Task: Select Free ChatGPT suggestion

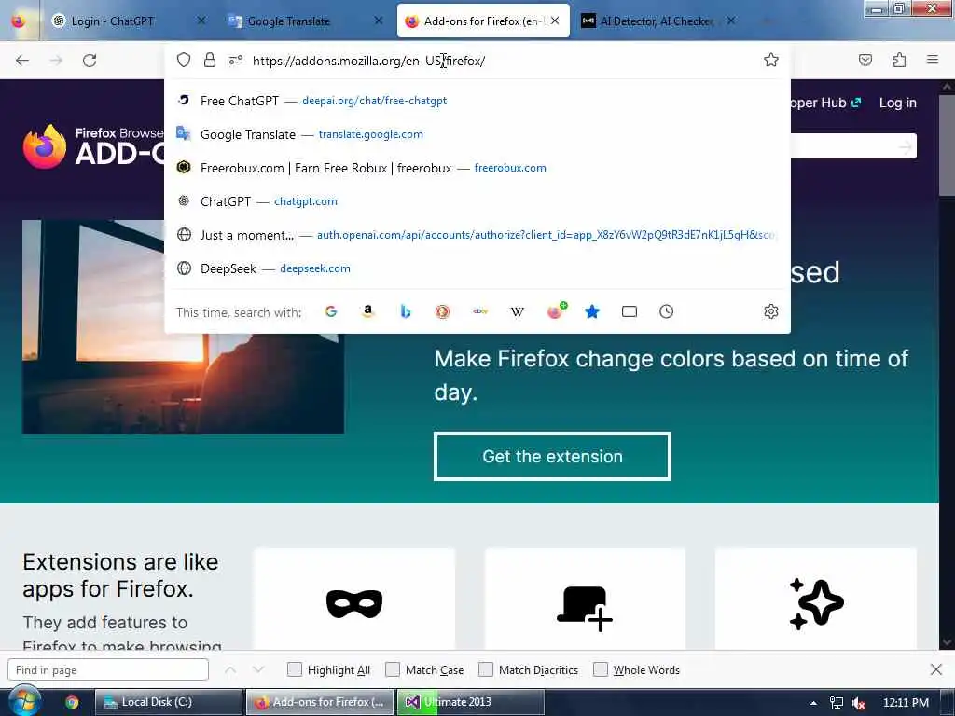Action: tap(477, 101)
